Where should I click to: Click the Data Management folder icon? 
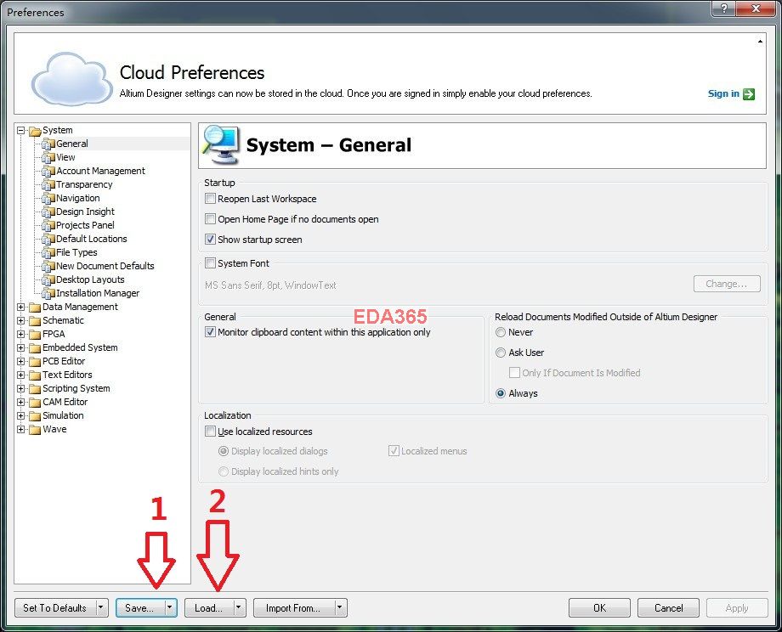click(x=35, y=308)
